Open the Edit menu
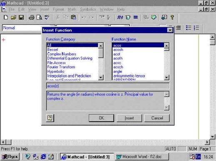 (21, 10)
